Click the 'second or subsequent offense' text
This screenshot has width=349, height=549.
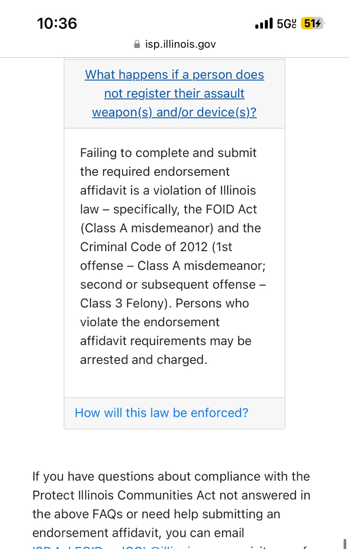click(167, 285)
